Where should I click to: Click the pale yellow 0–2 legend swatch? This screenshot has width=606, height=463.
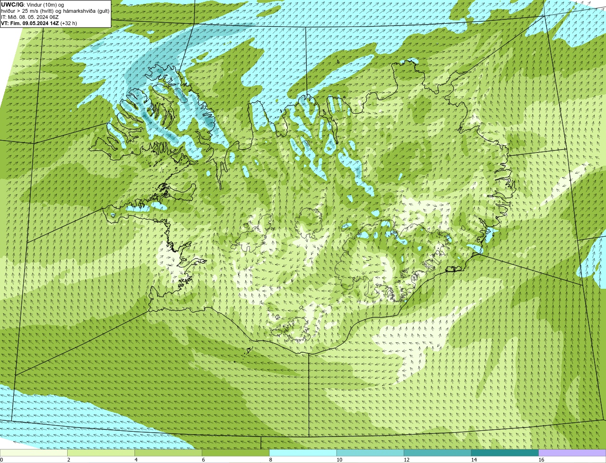pos(34,453)
